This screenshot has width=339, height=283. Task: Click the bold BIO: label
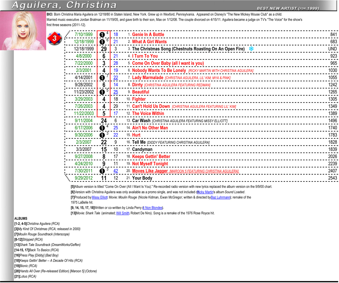[50, 14]
